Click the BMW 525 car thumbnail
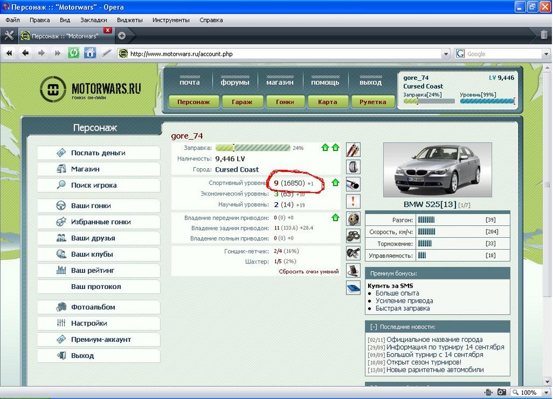 (437, 169)
